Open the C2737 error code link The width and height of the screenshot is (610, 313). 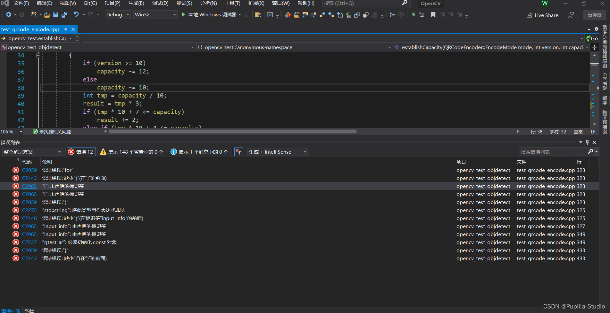(x=29, y=242)
